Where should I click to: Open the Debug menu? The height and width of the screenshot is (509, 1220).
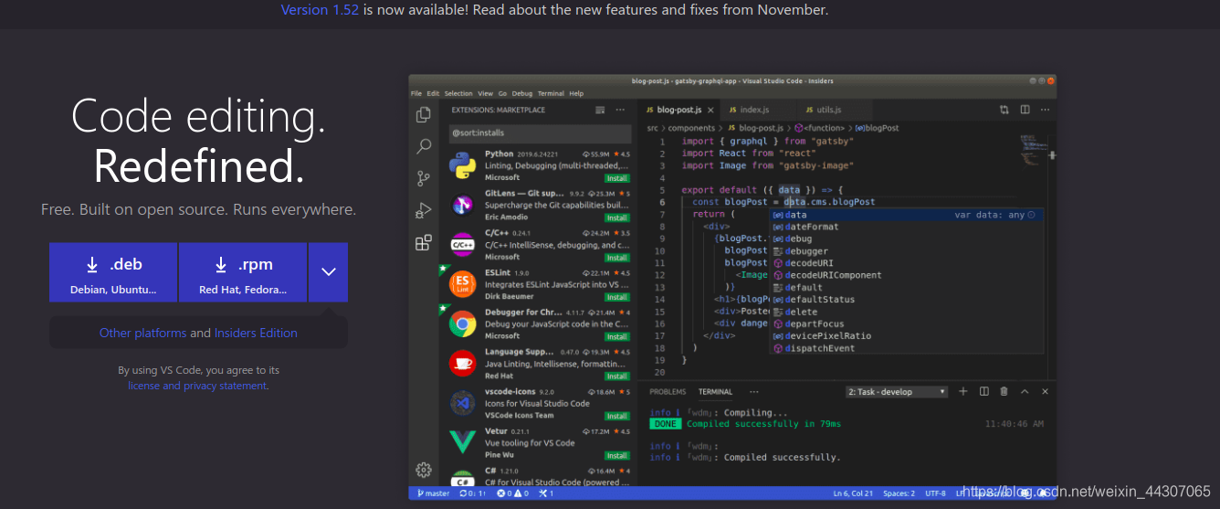(521, 93)
